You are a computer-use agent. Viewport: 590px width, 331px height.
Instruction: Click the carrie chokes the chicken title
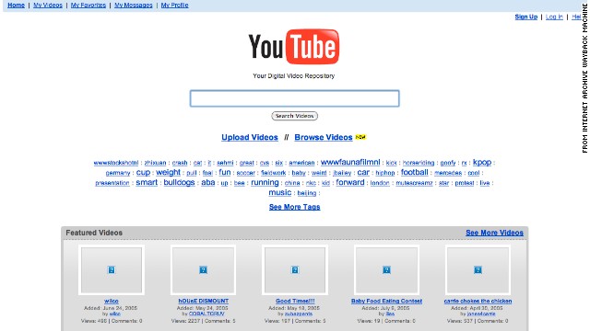point(478,301)
